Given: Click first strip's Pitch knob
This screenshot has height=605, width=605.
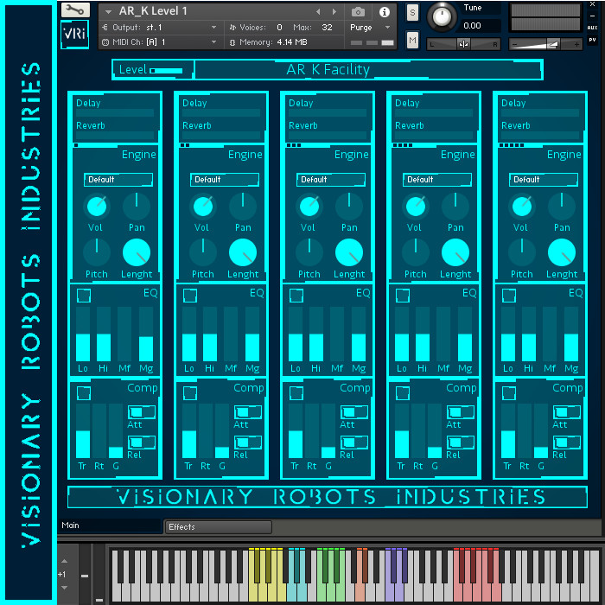Looking at the screenshot, I should click(x=97, y=252).
